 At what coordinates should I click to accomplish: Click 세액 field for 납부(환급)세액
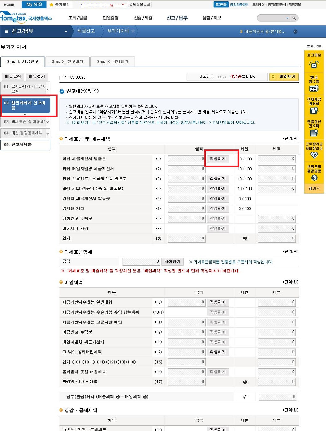pos(277,397)
